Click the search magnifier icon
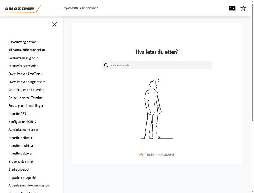 (x=106, y=65)
